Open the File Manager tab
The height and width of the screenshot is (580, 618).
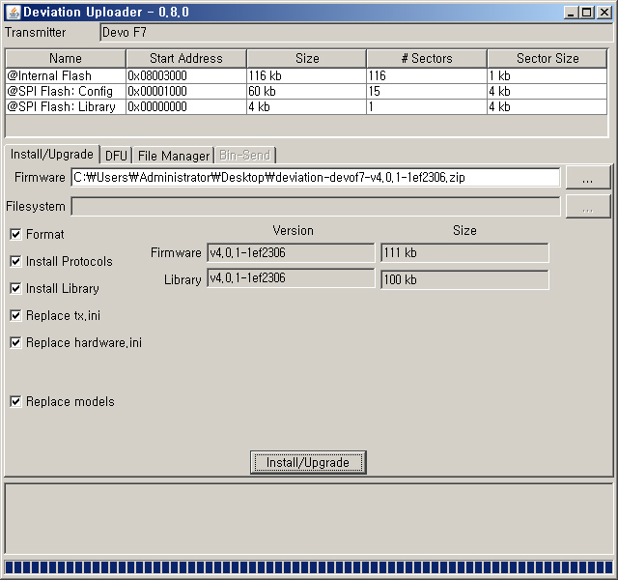[174, 156]
